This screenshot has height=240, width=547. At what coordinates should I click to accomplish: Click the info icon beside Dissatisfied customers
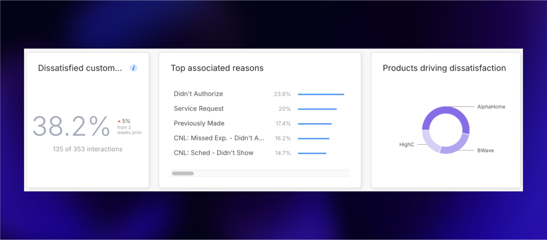coord(134,68)
